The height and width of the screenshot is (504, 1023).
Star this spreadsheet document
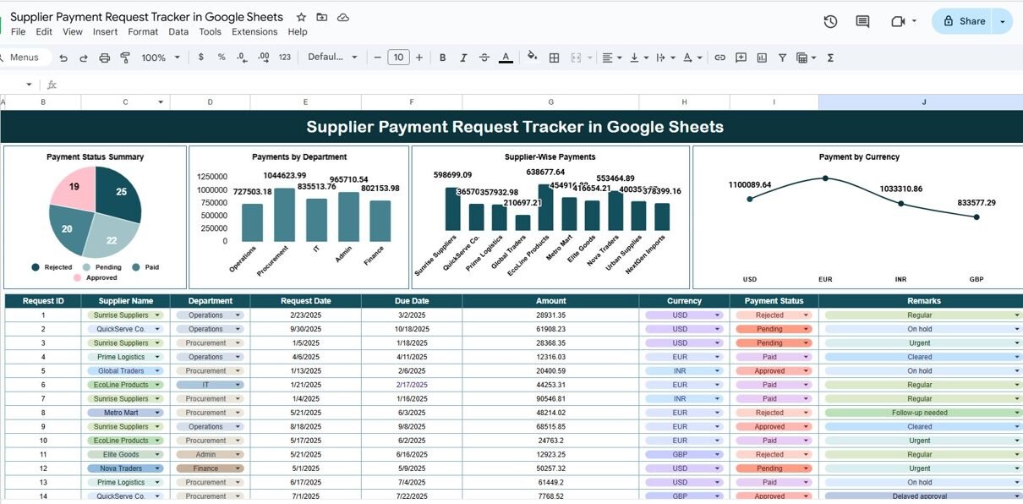click(x=301, y=17)
